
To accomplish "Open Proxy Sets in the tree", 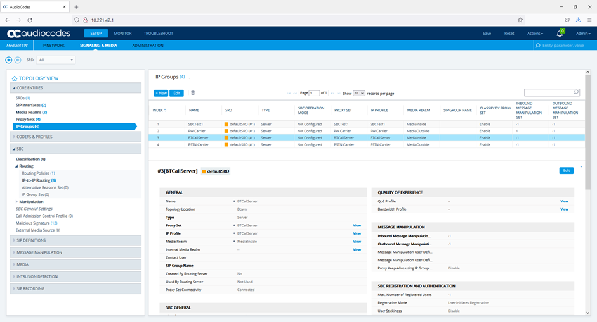I will coord(28,119).
